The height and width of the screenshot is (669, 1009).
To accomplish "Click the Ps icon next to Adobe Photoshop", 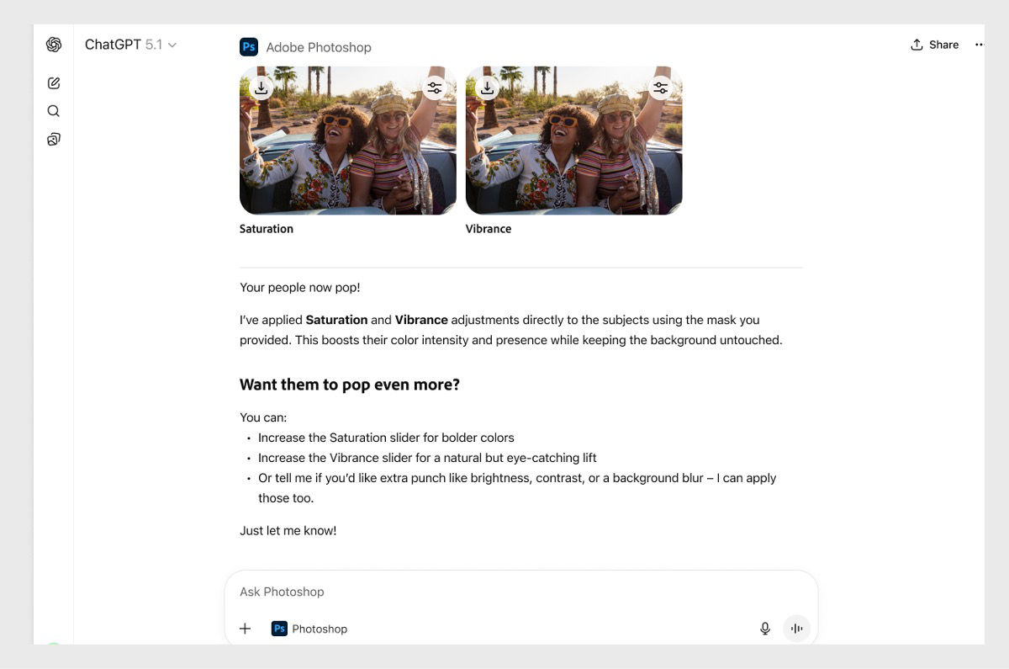I will 248,46.
